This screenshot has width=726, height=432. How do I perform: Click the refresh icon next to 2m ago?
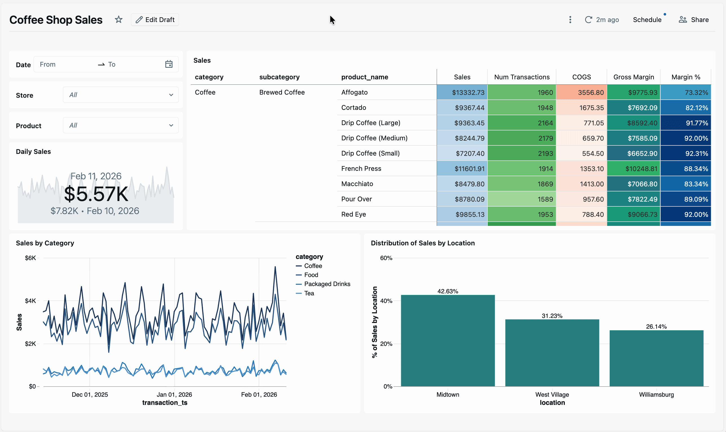pos(588,19)
